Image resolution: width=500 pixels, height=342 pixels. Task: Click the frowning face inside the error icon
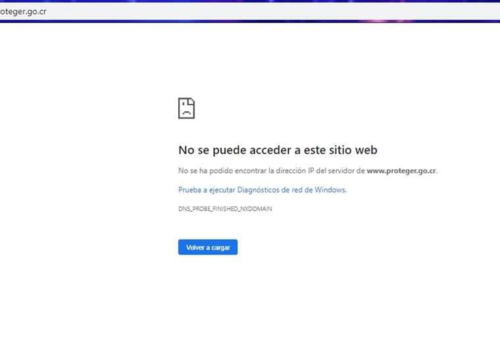pyautogui.click(x=186, y=111)
